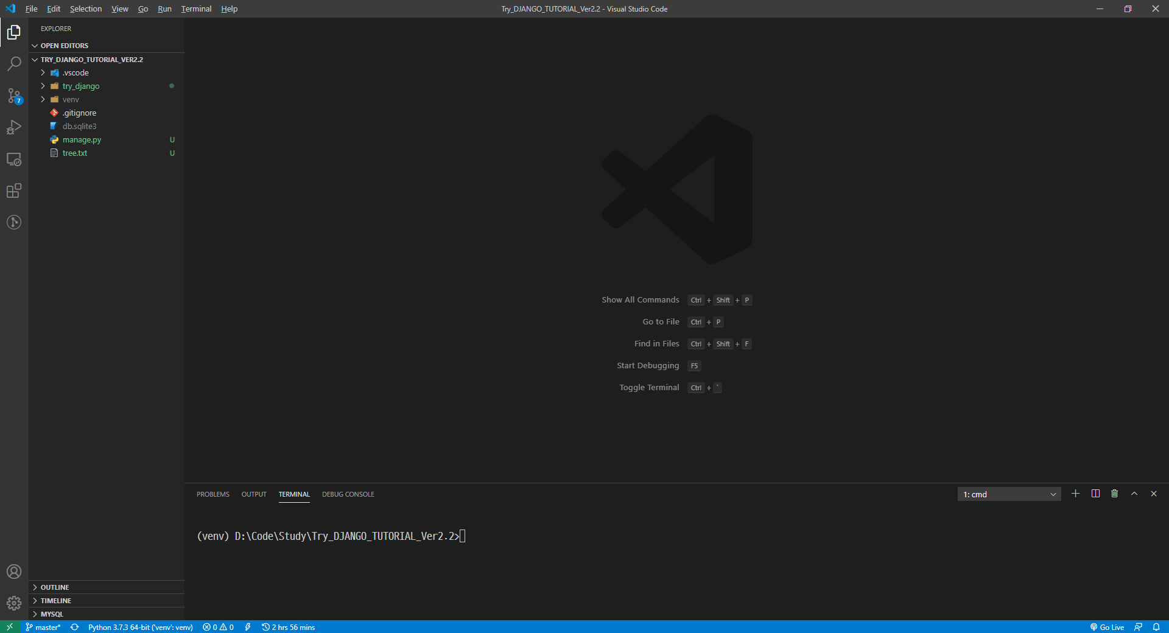Close the terminal panel
This screenshot has width=1169, height=633.
coord(1153,494)
